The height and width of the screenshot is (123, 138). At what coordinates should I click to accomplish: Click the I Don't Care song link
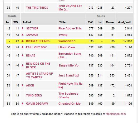[x=67, y=47]
